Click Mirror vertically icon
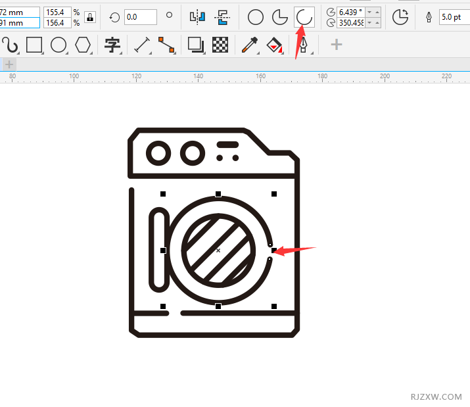470x407 pixels. point(221,17)
